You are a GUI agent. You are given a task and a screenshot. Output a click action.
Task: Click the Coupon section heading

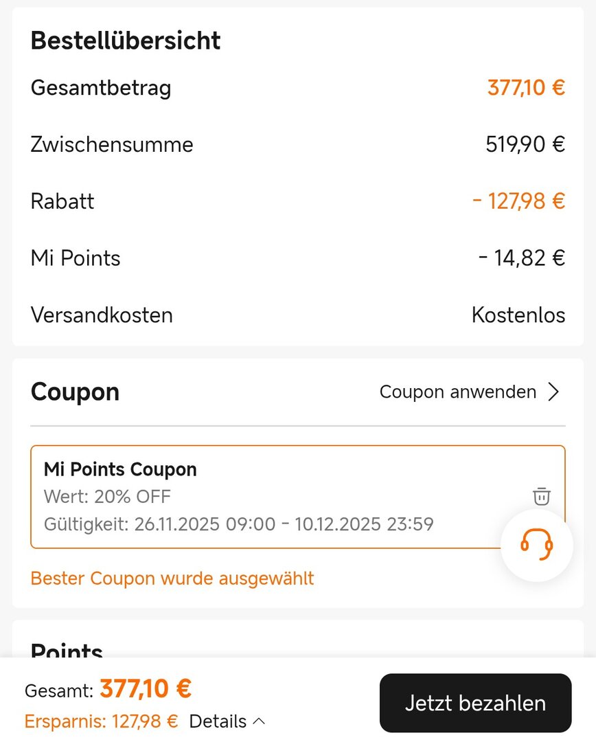coord(75,392)
